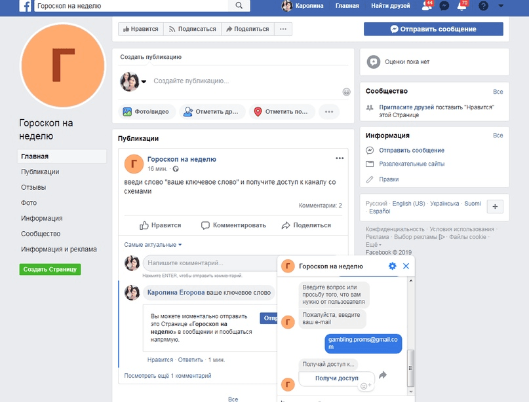Image resolution: width=529 pixels, height=402 pixels.
Task: Expand the Ещё footer menu
Action: [x=373, y=245]
